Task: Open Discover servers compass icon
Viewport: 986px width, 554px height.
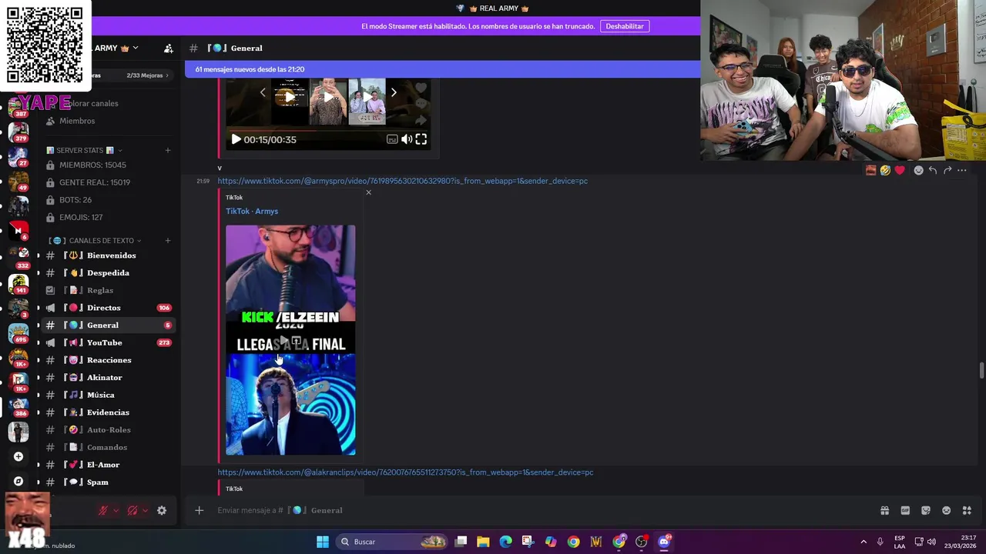Action: coord(18,482)
